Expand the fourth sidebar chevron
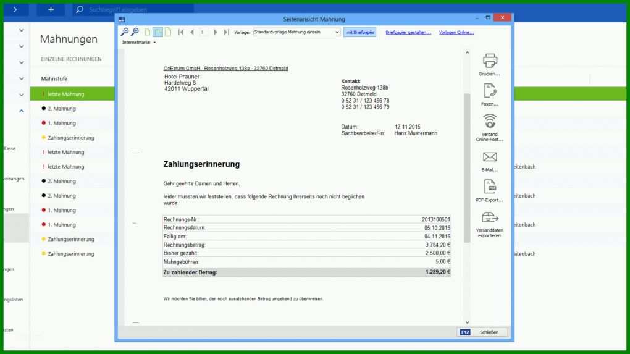The image size is (630, 354). click(x=21, y=78)
